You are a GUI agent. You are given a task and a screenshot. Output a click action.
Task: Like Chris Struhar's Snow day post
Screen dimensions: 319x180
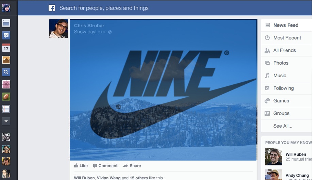click(81, 166)
